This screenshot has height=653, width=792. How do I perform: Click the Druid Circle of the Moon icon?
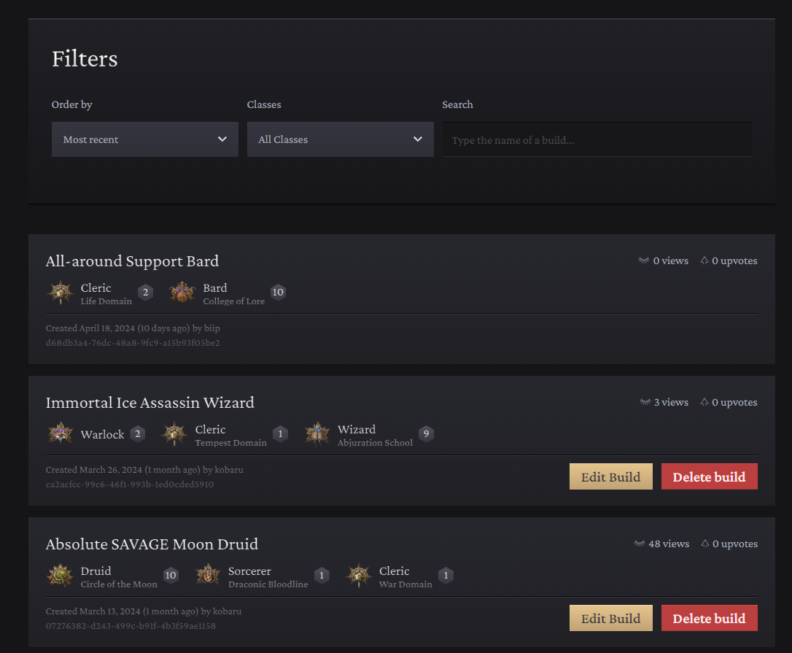(x=60, y=576)
